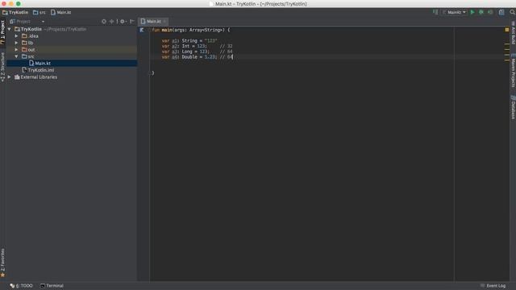Expand the out folder
This screenshot has width=516, height=290.
tap(16, 50)
